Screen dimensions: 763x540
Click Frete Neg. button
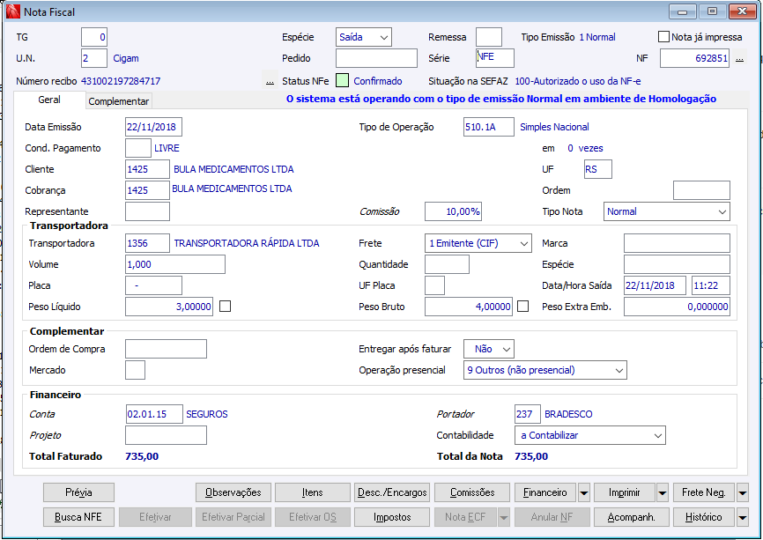click(704, 492)
